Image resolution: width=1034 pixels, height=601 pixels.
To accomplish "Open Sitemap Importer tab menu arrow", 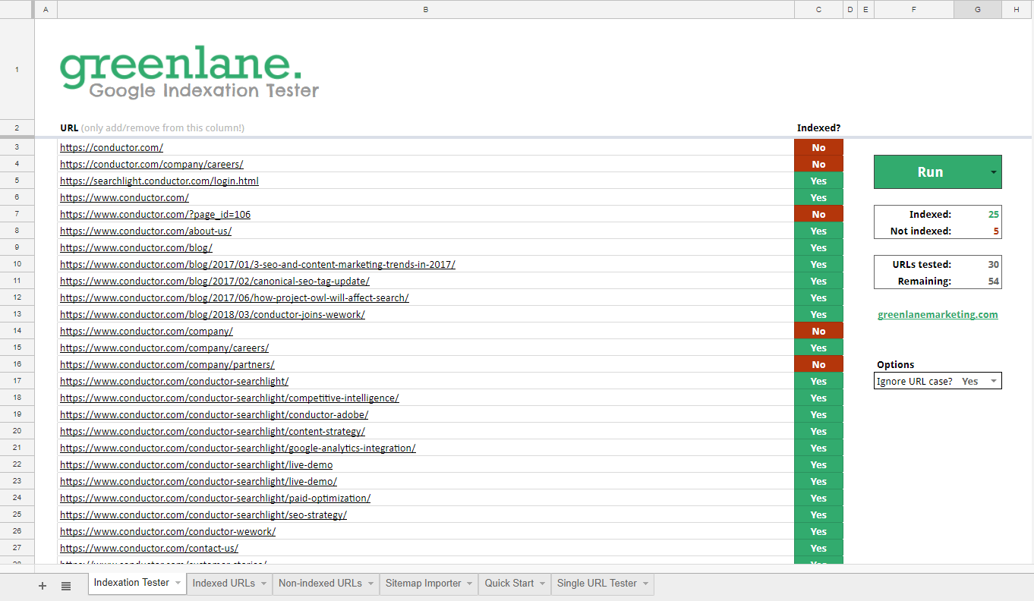I will pos(470,584).
